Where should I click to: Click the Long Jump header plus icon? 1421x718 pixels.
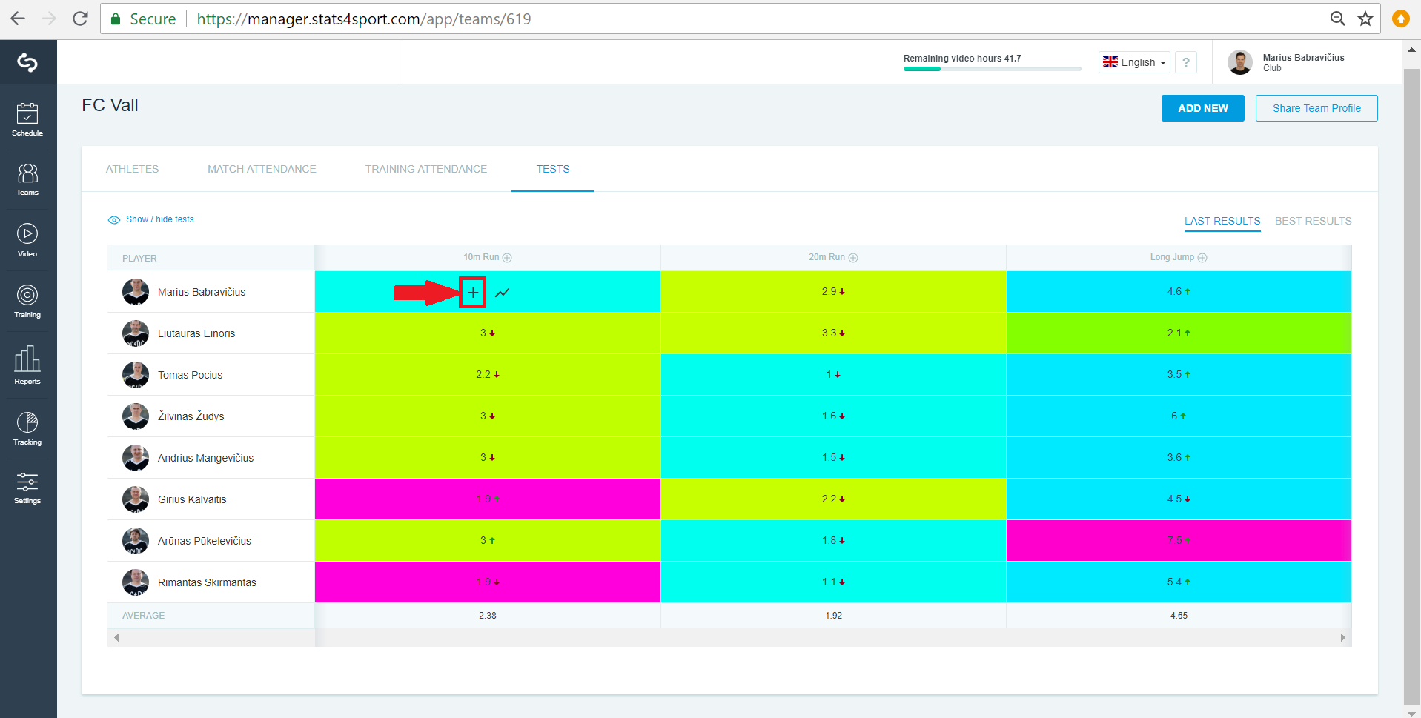point(1202,258)
